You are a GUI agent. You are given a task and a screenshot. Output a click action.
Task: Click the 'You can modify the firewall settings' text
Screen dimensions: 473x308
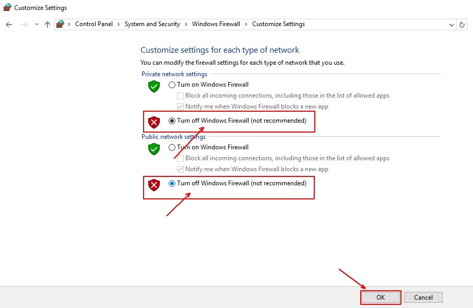[242, 63]
